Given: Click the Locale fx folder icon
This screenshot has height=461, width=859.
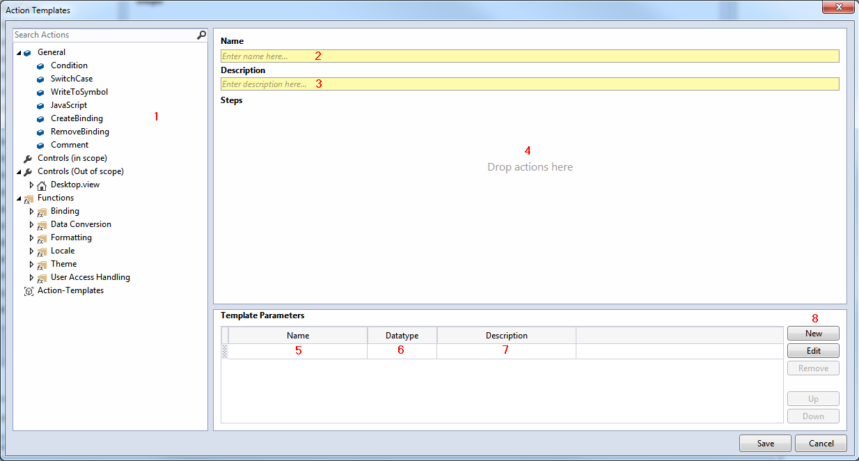Looking at the screenshot, I should (x=42, y=251).
